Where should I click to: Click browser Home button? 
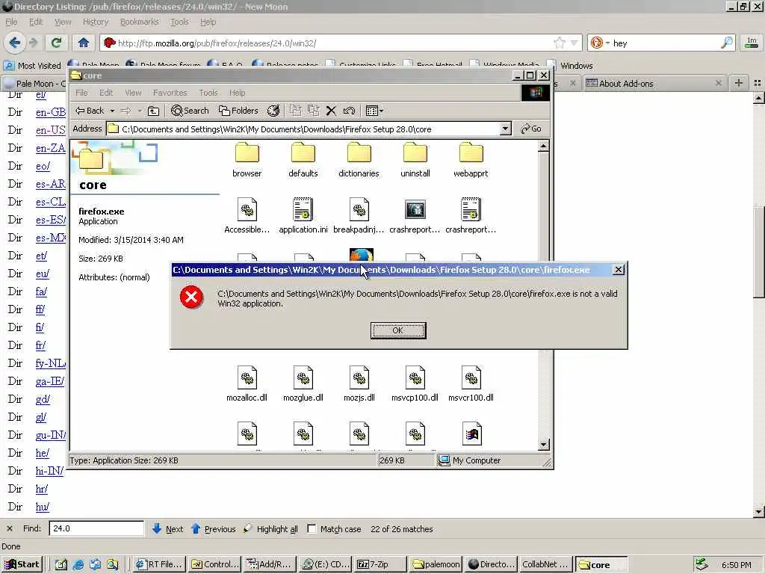coord(84,43)
